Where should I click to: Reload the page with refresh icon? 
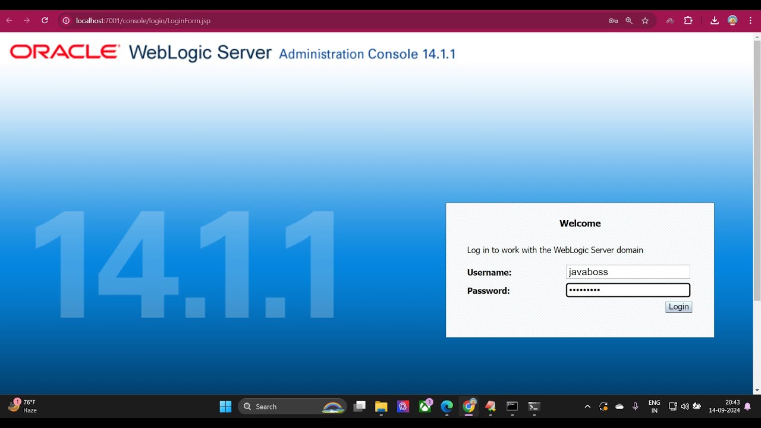coord(45,20)
